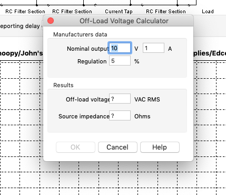
Task: Click the Reporting delay label
Action: (x=19, y=26)
